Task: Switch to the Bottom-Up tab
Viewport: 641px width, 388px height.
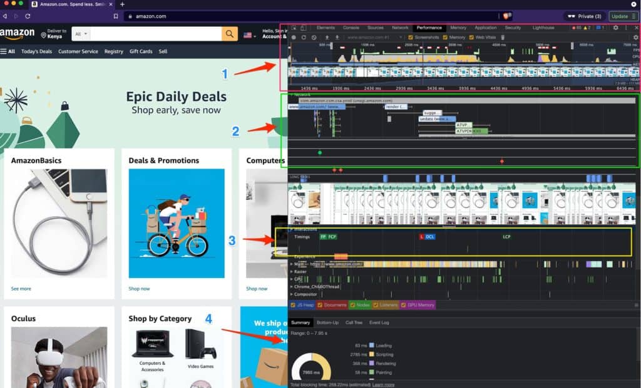Action: click(x=327, y=323)
